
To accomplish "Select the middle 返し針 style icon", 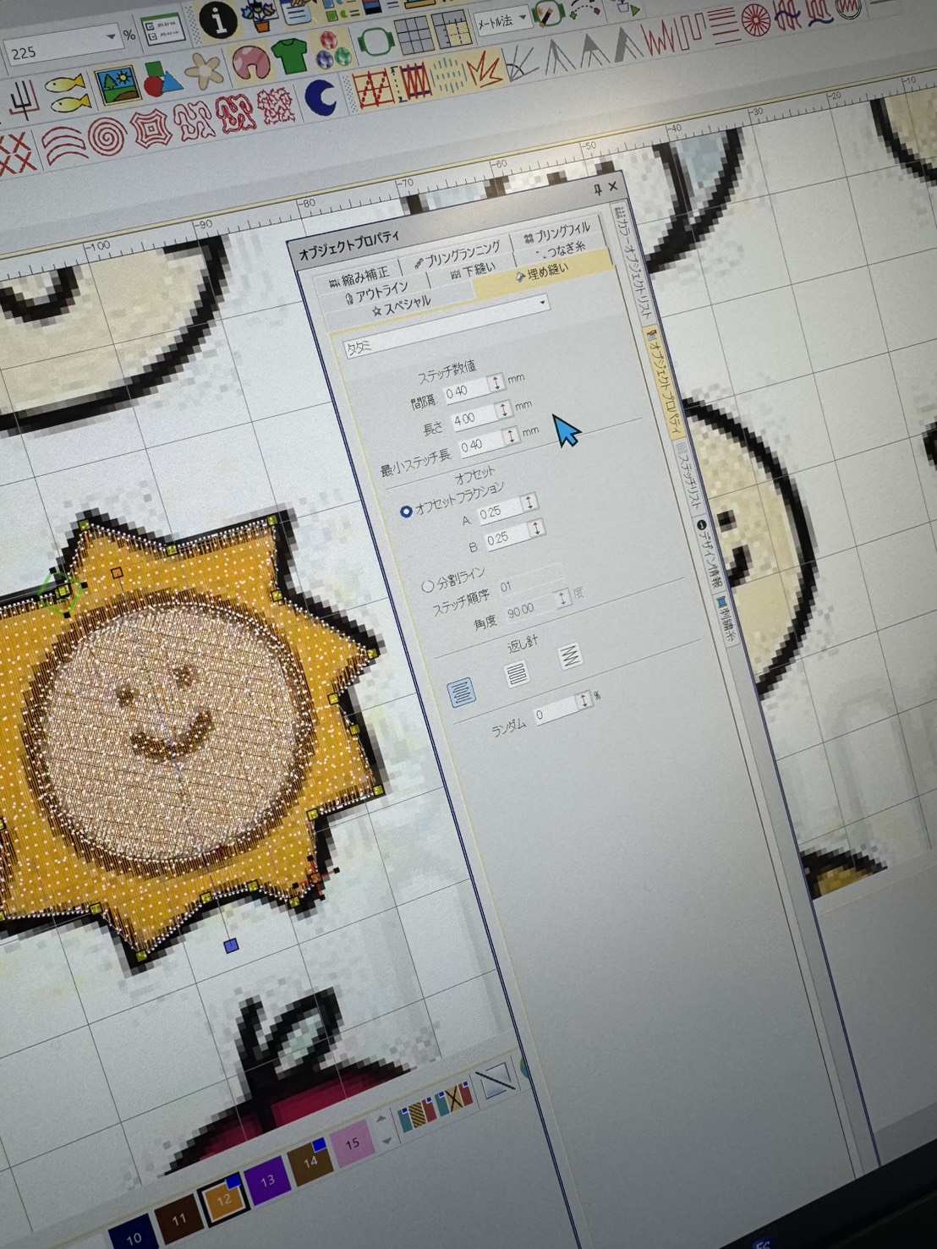I will pos(517,674).
